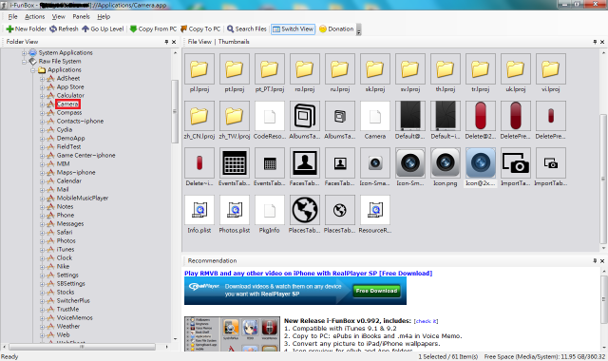Screen dimensions: 608x361
Task: Select Camera in the folder tree
Action: pos(67,104)
